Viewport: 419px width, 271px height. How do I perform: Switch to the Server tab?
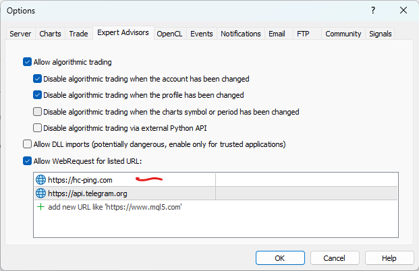(20, 34)
